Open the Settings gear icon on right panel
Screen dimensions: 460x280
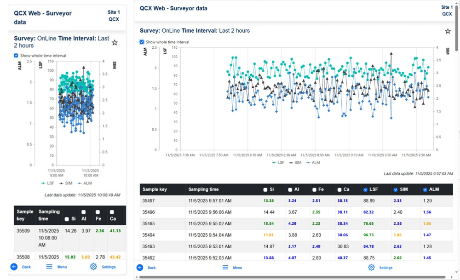tap(371, 267)
